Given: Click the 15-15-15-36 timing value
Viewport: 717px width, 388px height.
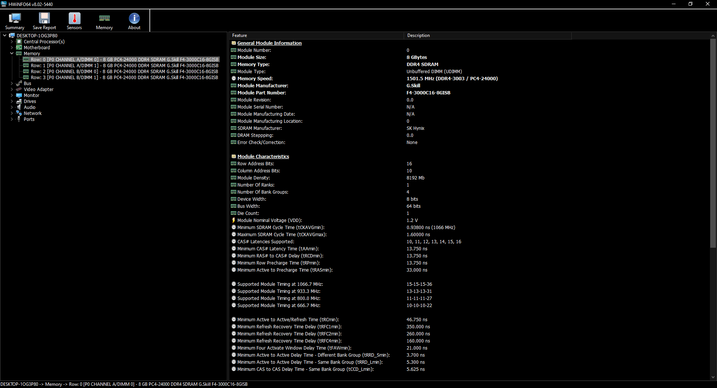Looking at the screenshot, I should 419,284.
